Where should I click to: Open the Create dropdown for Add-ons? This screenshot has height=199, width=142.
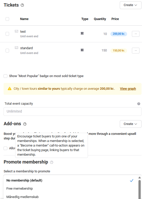click(x=130, y=124)
